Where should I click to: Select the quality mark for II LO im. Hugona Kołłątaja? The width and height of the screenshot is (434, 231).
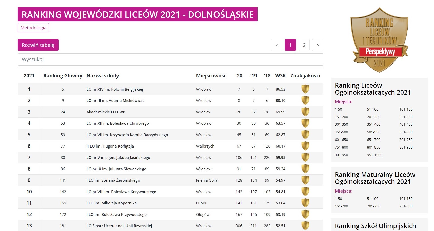click(305, 146)
